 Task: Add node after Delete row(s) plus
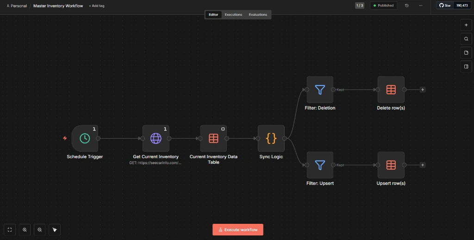pyautogui.click(x=423, y=90)
